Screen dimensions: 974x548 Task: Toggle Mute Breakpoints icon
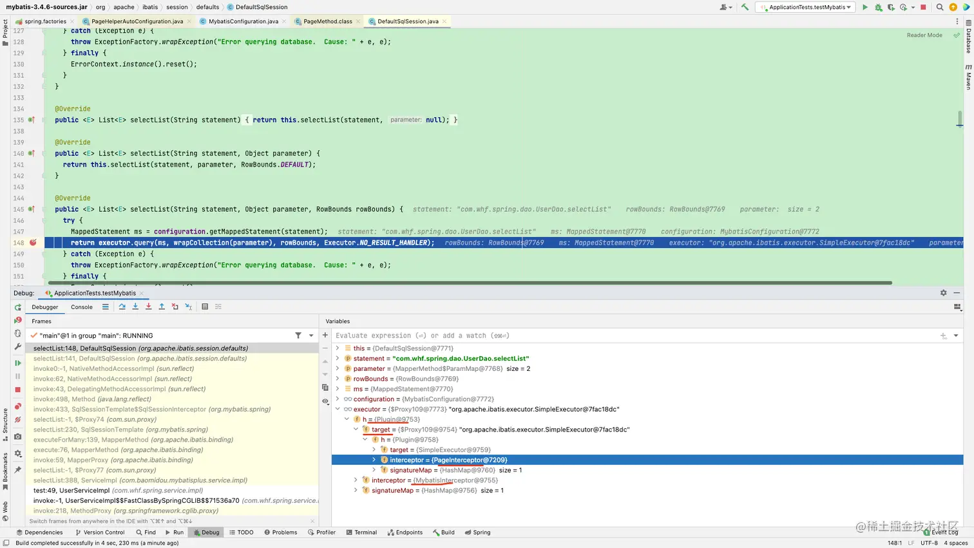coord(18,420)
